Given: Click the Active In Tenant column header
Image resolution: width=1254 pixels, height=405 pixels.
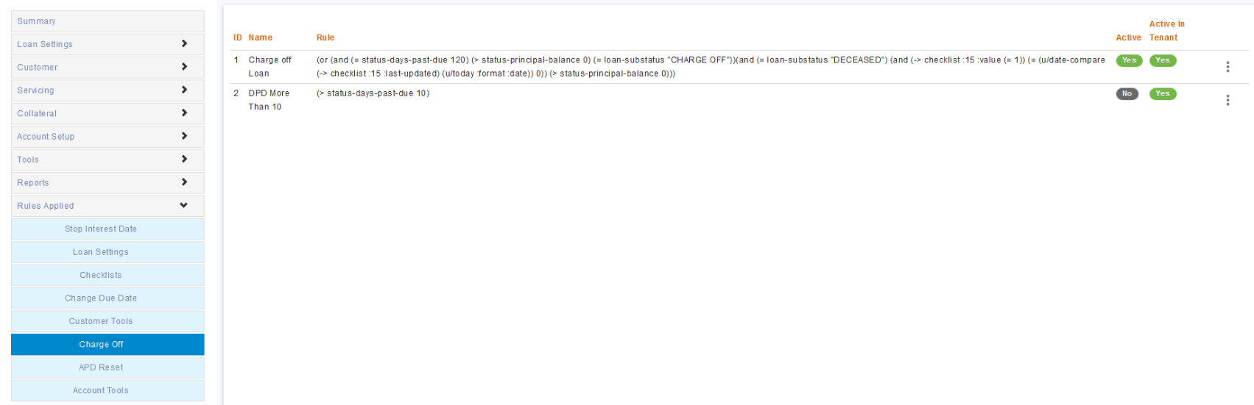Looking at the screenshot, I should tap(1167, 31).
